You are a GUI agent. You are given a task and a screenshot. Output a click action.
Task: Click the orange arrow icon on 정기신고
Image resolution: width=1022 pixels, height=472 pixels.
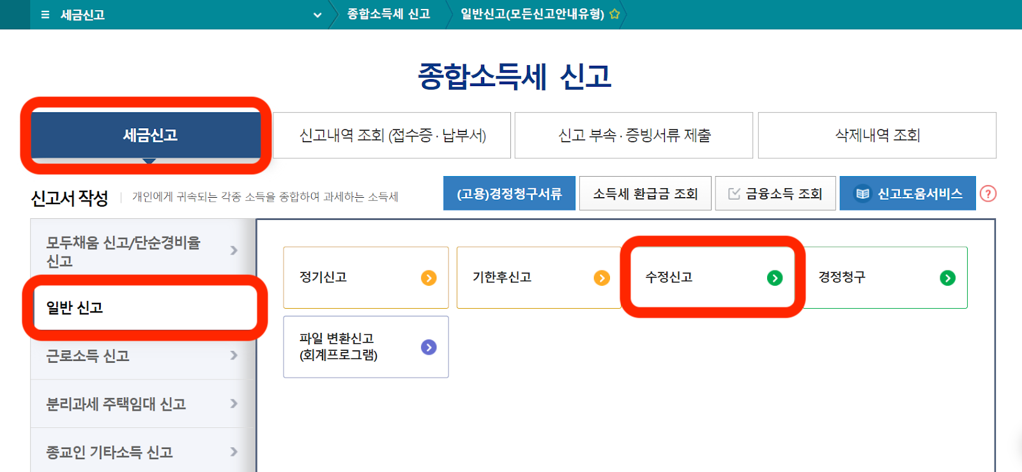[429, 278]
